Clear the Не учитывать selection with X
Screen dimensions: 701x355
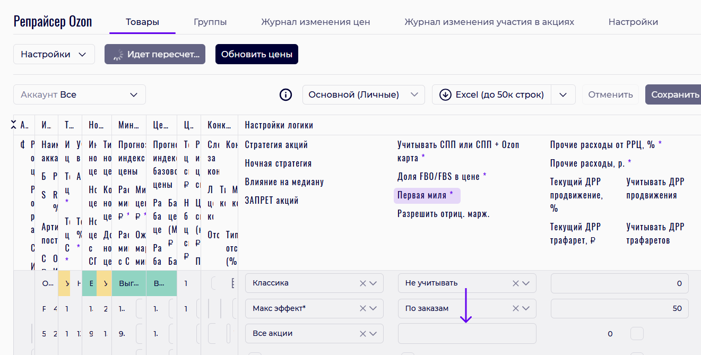coord(515,283)
